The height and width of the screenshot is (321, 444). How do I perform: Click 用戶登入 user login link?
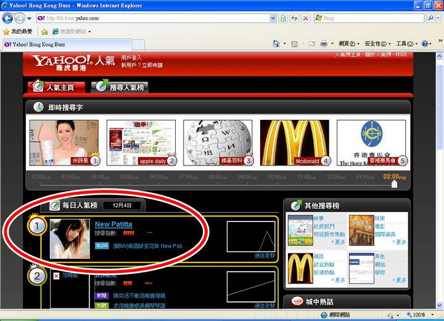tap(131, 58)
